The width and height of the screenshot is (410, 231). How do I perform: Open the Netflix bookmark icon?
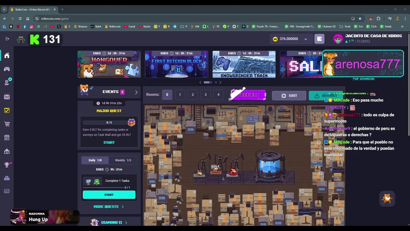(18, 26)
